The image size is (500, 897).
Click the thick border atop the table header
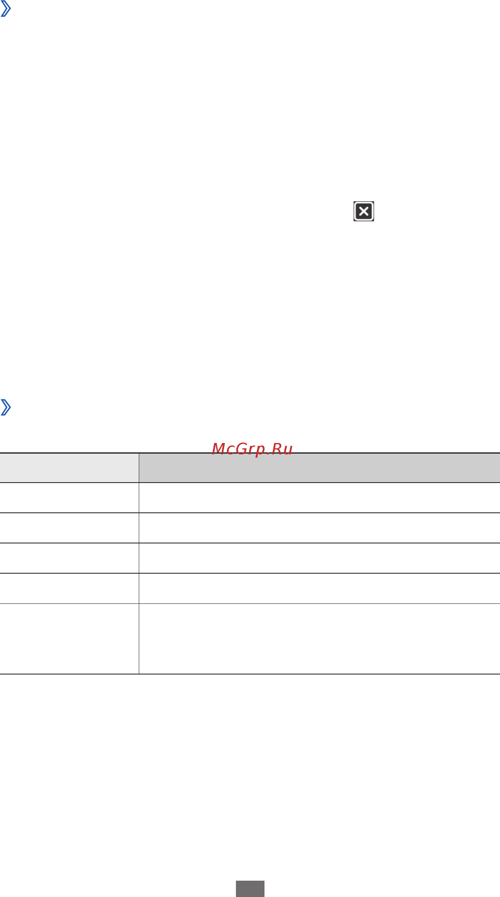250,453
